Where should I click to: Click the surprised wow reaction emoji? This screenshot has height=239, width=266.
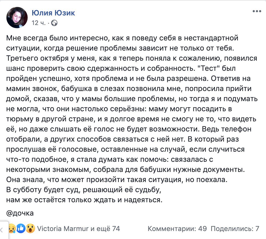pos(31,228)
